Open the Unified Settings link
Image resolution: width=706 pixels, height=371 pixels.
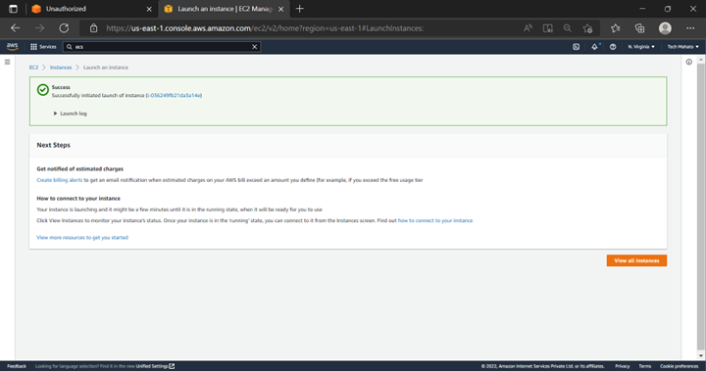click(155, 366)
